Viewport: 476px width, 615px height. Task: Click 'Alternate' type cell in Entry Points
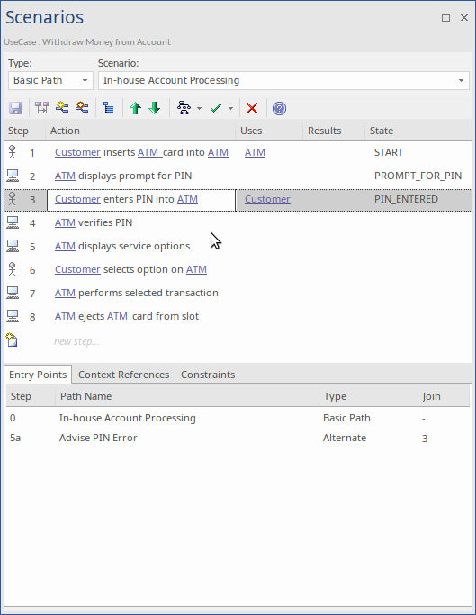coord(345,438)
